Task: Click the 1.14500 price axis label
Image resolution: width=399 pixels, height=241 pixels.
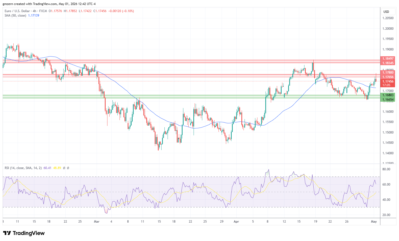Action: pos(388,143)
